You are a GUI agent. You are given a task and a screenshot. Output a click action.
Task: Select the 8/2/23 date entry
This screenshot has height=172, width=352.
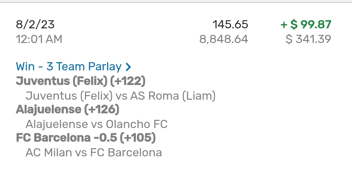tap(35, 24)
